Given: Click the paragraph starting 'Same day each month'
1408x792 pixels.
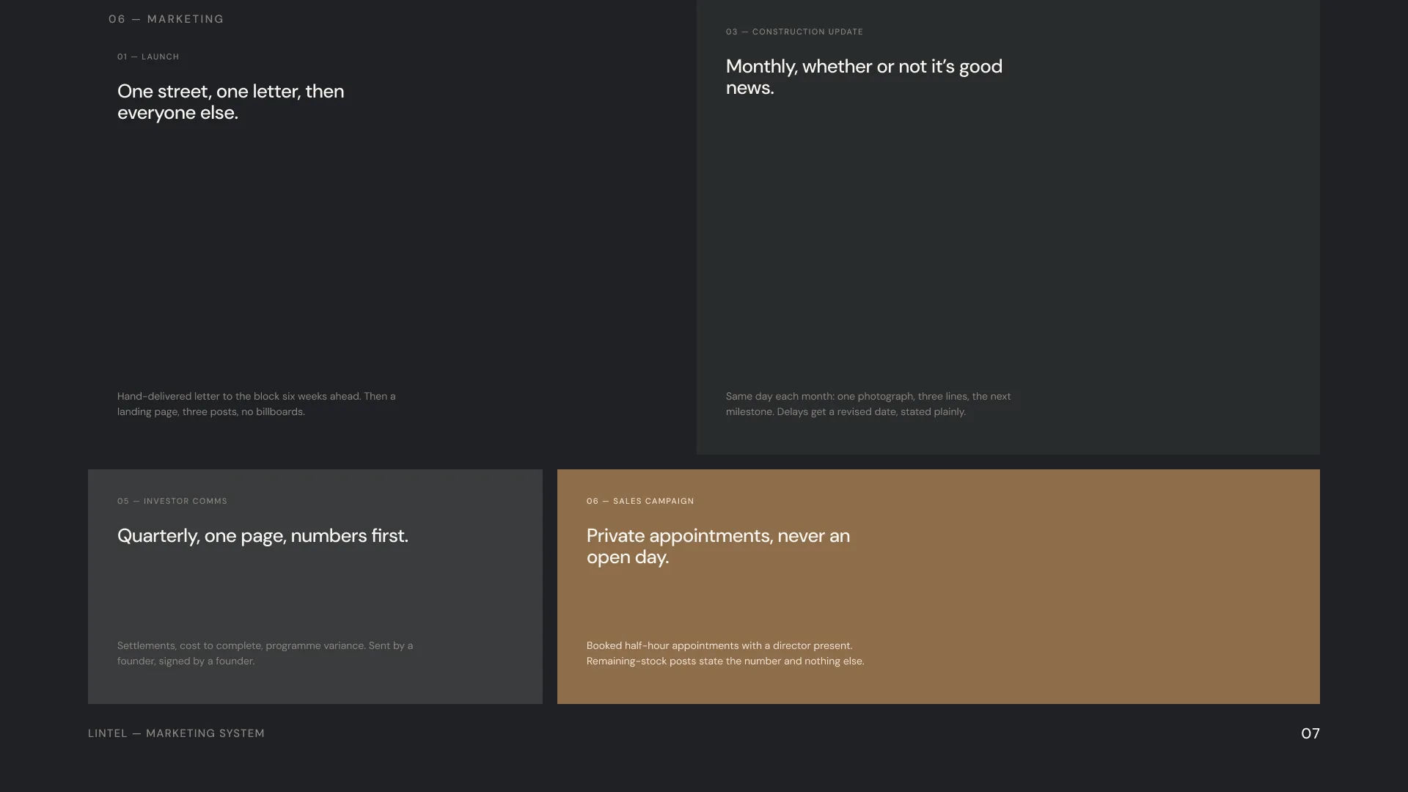Looking at the screenshot, I should pyautogui.click(x=868, y=404).
